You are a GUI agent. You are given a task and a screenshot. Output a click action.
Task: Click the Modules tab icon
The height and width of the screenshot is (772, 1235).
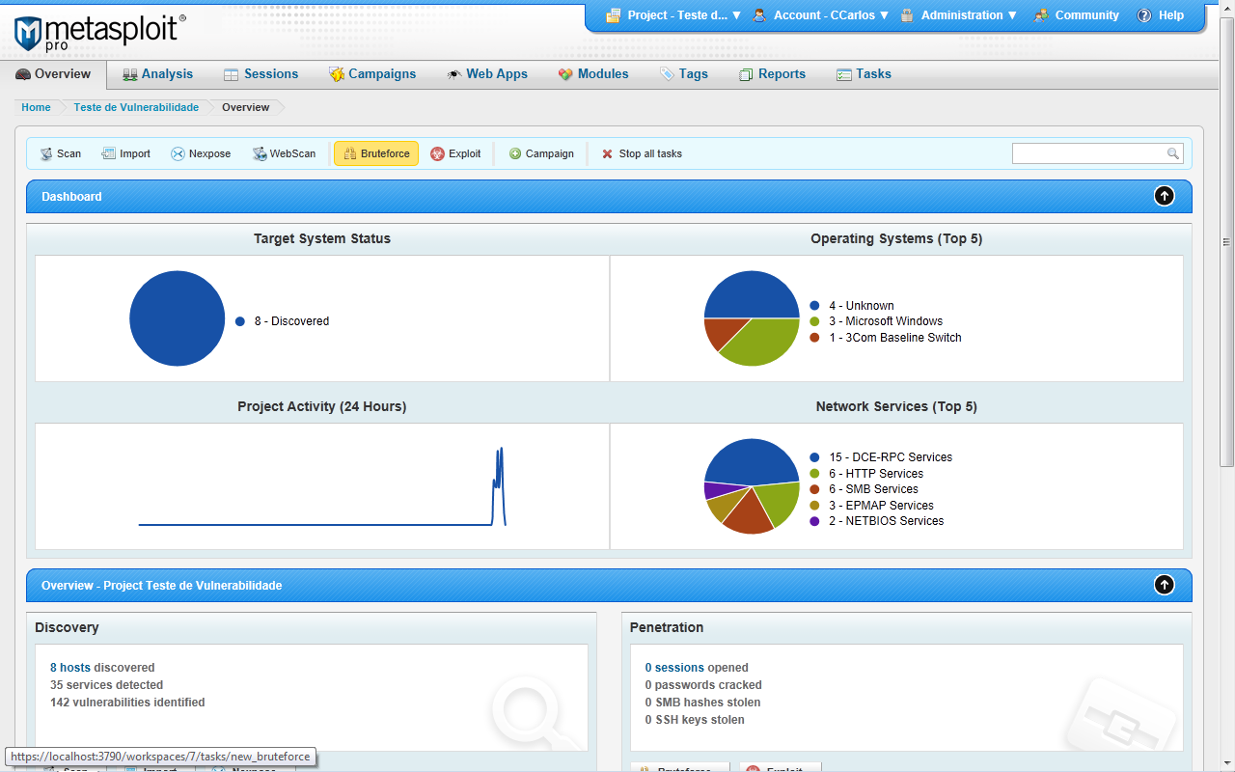(x=565, y=74)
